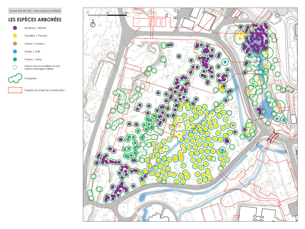Viewport: 305px width, 229px height.
Task: Click the red rectangle legend symbol
Action: click(x=15, y=90)
